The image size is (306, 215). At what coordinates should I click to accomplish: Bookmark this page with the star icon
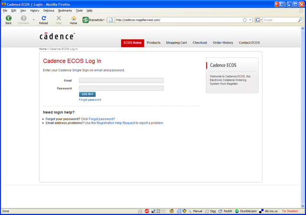pos(245,20)
